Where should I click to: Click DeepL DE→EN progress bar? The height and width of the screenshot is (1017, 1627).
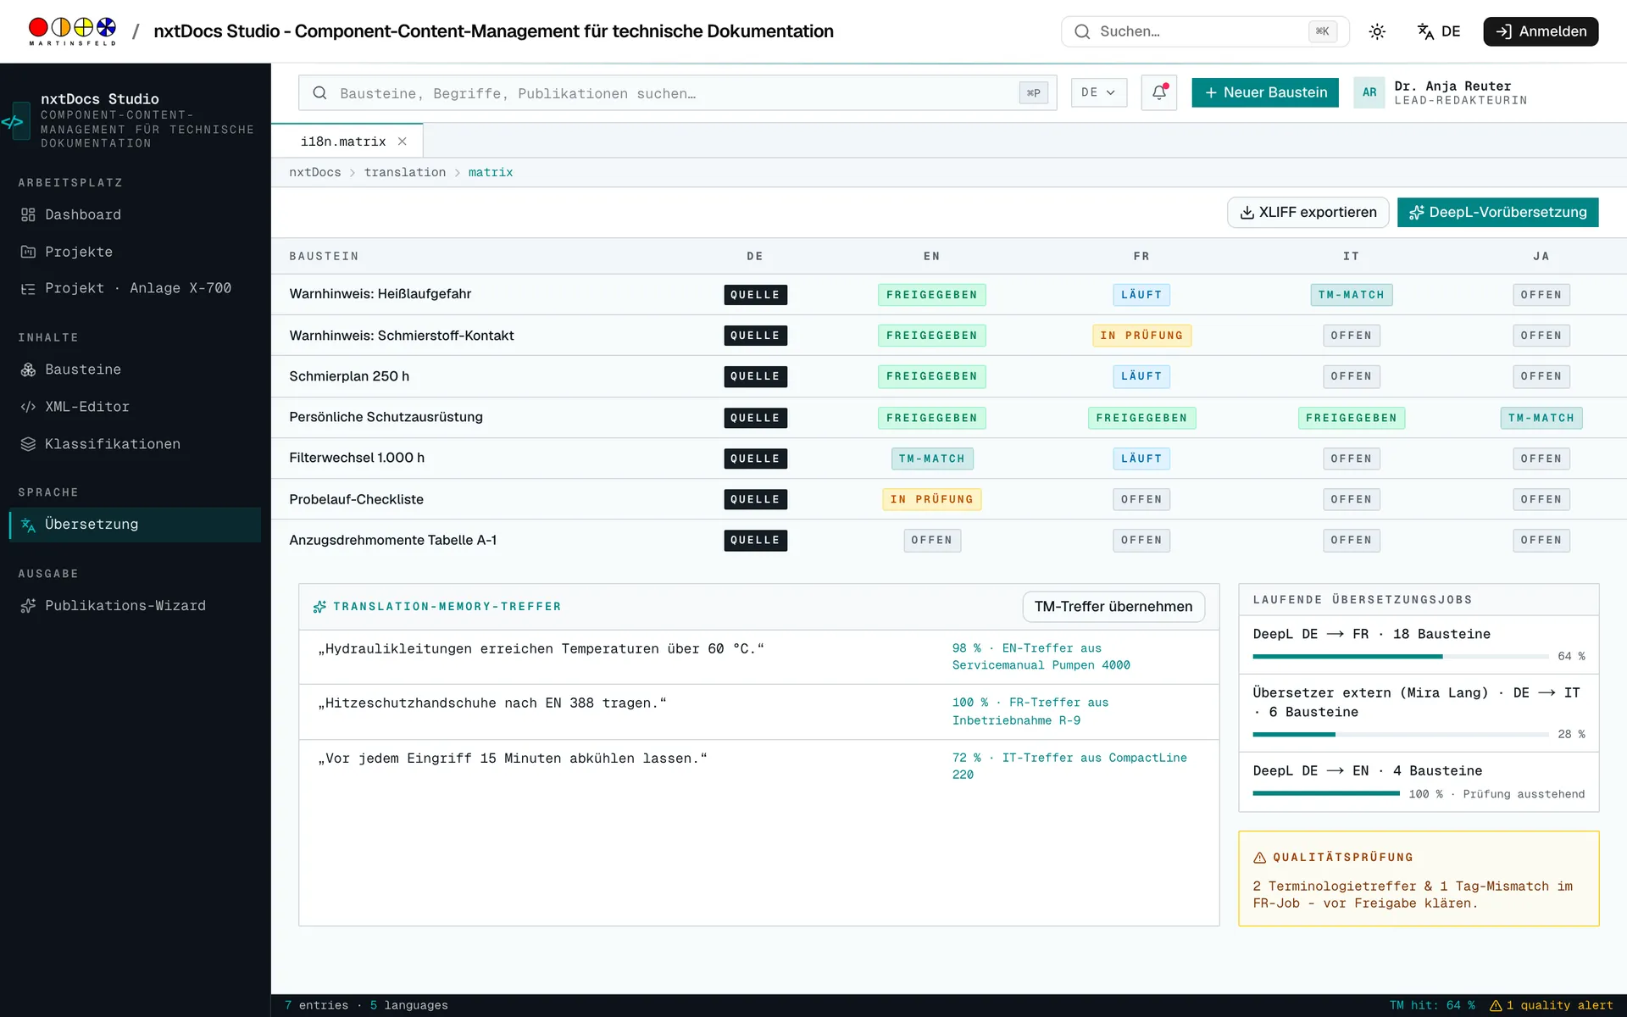1326,793
